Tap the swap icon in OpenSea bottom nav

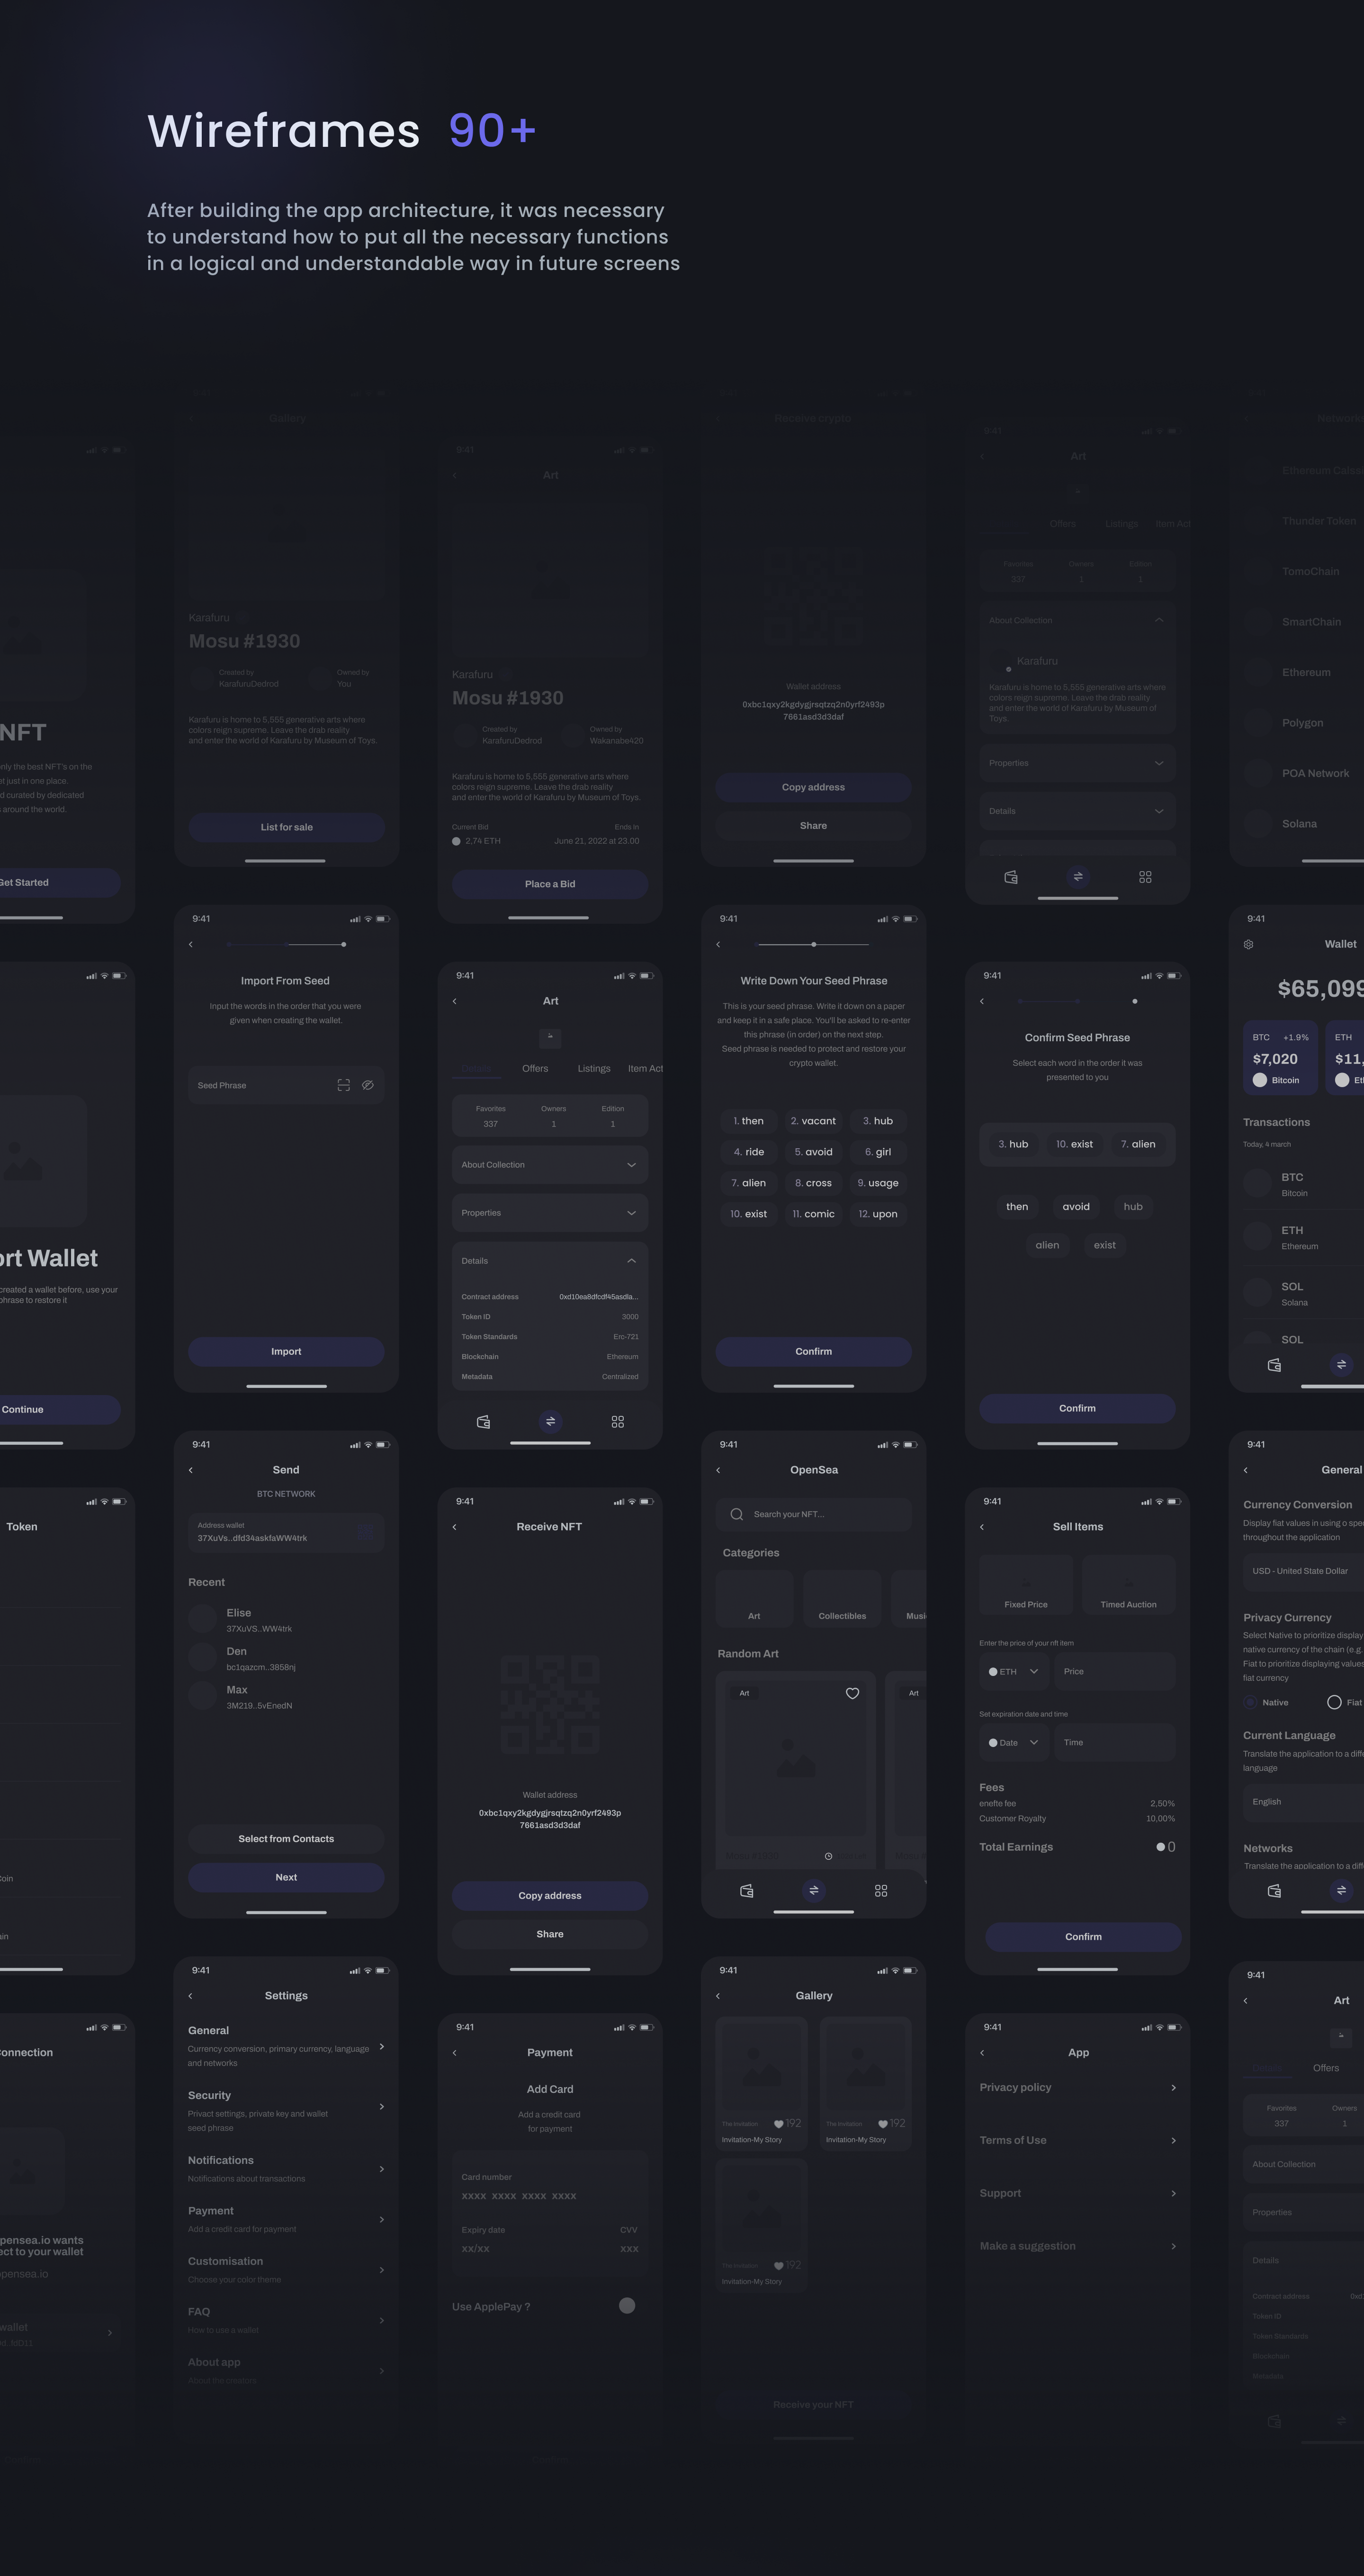pos(813,1890)
